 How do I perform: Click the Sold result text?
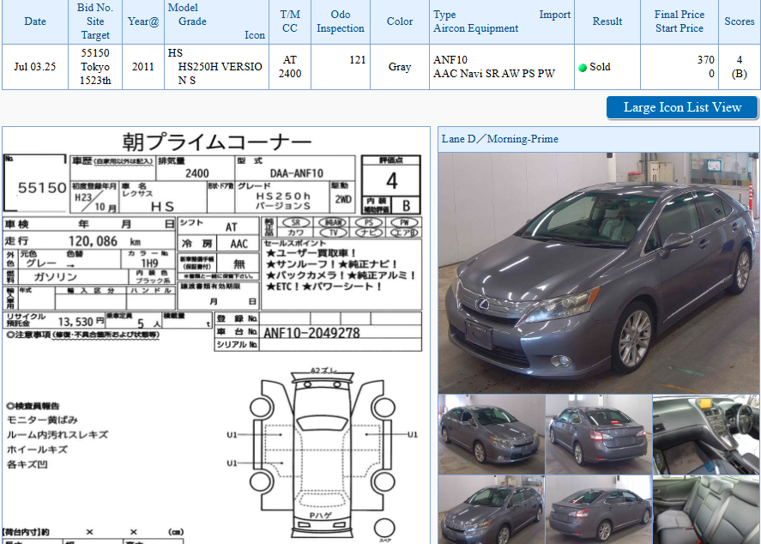(600, 67)
